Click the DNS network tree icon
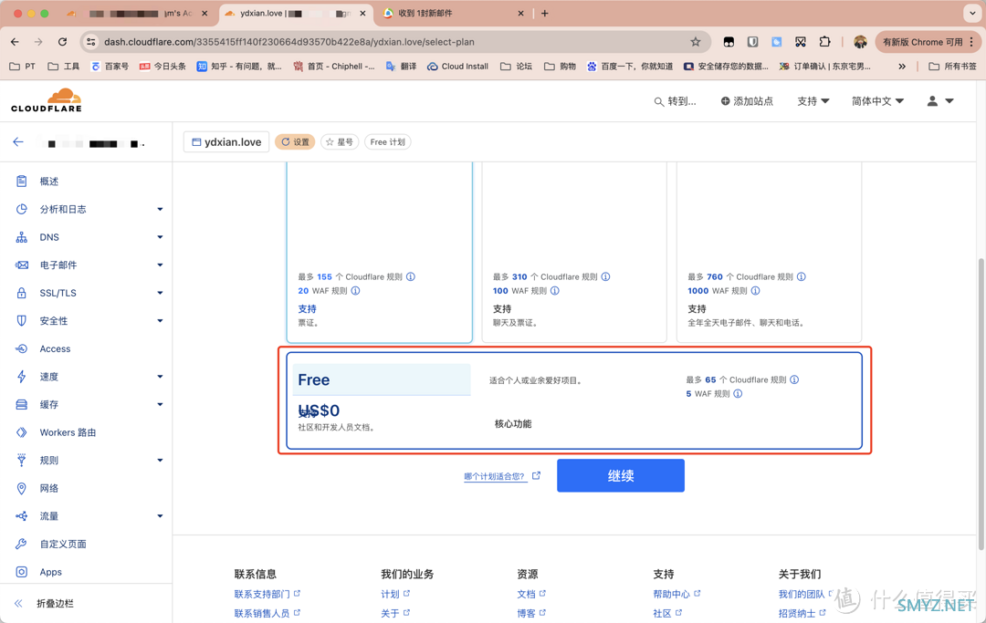Screen dimensions: 986x623 pos(21,237)
